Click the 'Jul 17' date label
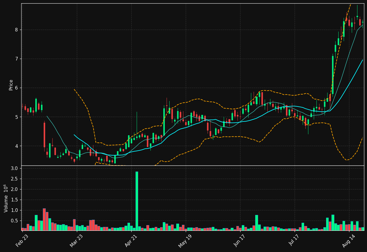Viewport: 367px width, 252px height. point(294,241)
